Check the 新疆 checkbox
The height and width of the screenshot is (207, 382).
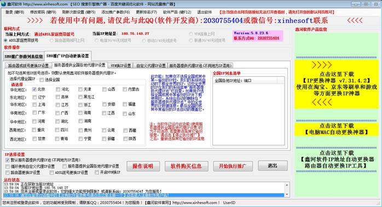click(105, 139)
